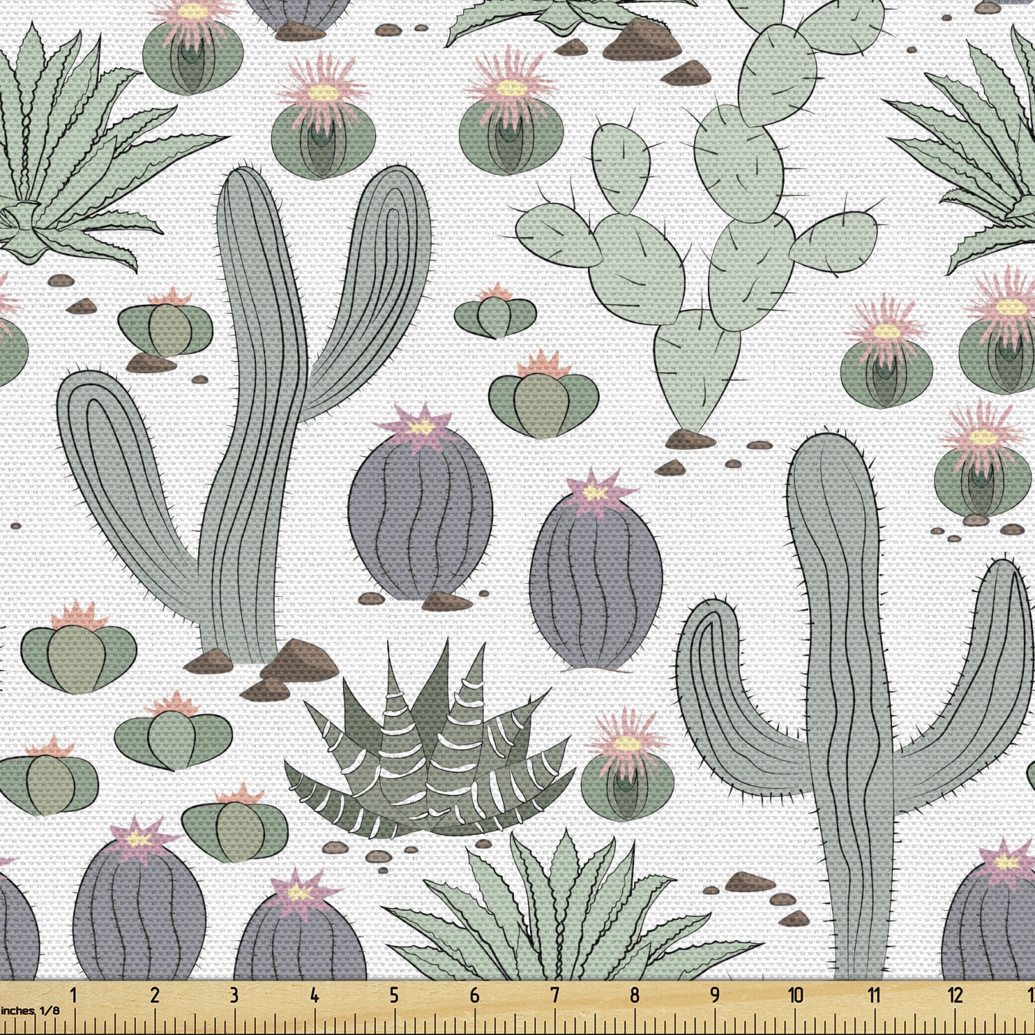
Task: Click the number 11 on the ruler
Action: point(875,994)
